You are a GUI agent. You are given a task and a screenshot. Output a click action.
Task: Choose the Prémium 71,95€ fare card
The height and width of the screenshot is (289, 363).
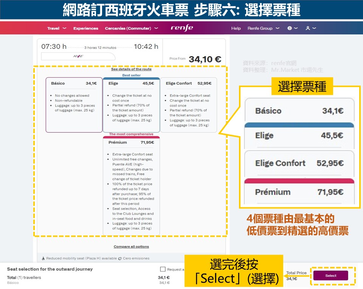tap(131, 186)
